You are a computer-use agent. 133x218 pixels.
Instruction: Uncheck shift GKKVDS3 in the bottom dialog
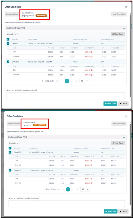[10, 170]
